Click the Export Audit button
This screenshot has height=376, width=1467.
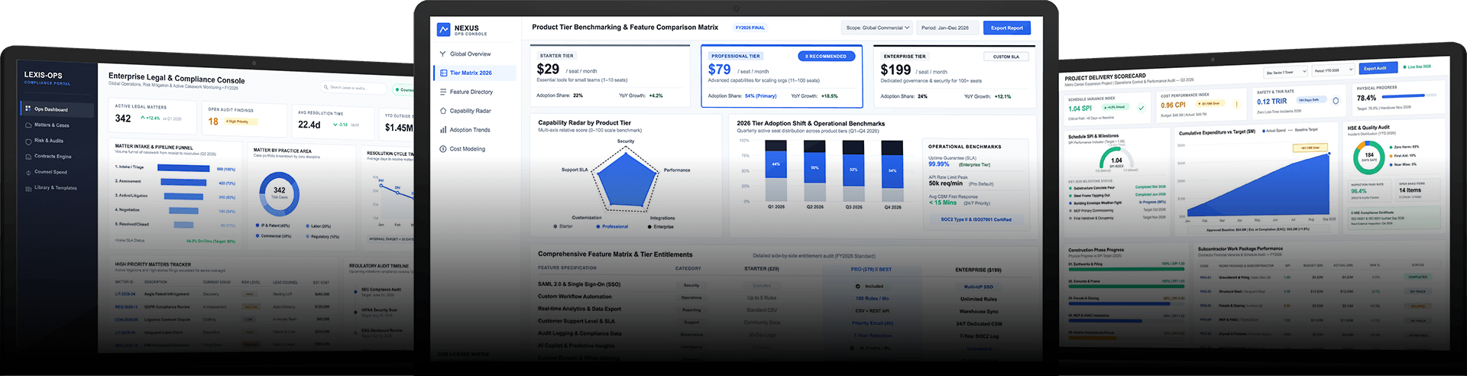tap(1377, 68)
